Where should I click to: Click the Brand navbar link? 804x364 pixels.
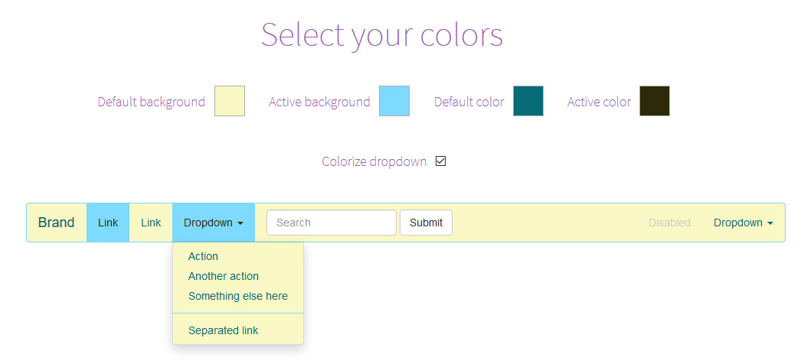[57, 223]
